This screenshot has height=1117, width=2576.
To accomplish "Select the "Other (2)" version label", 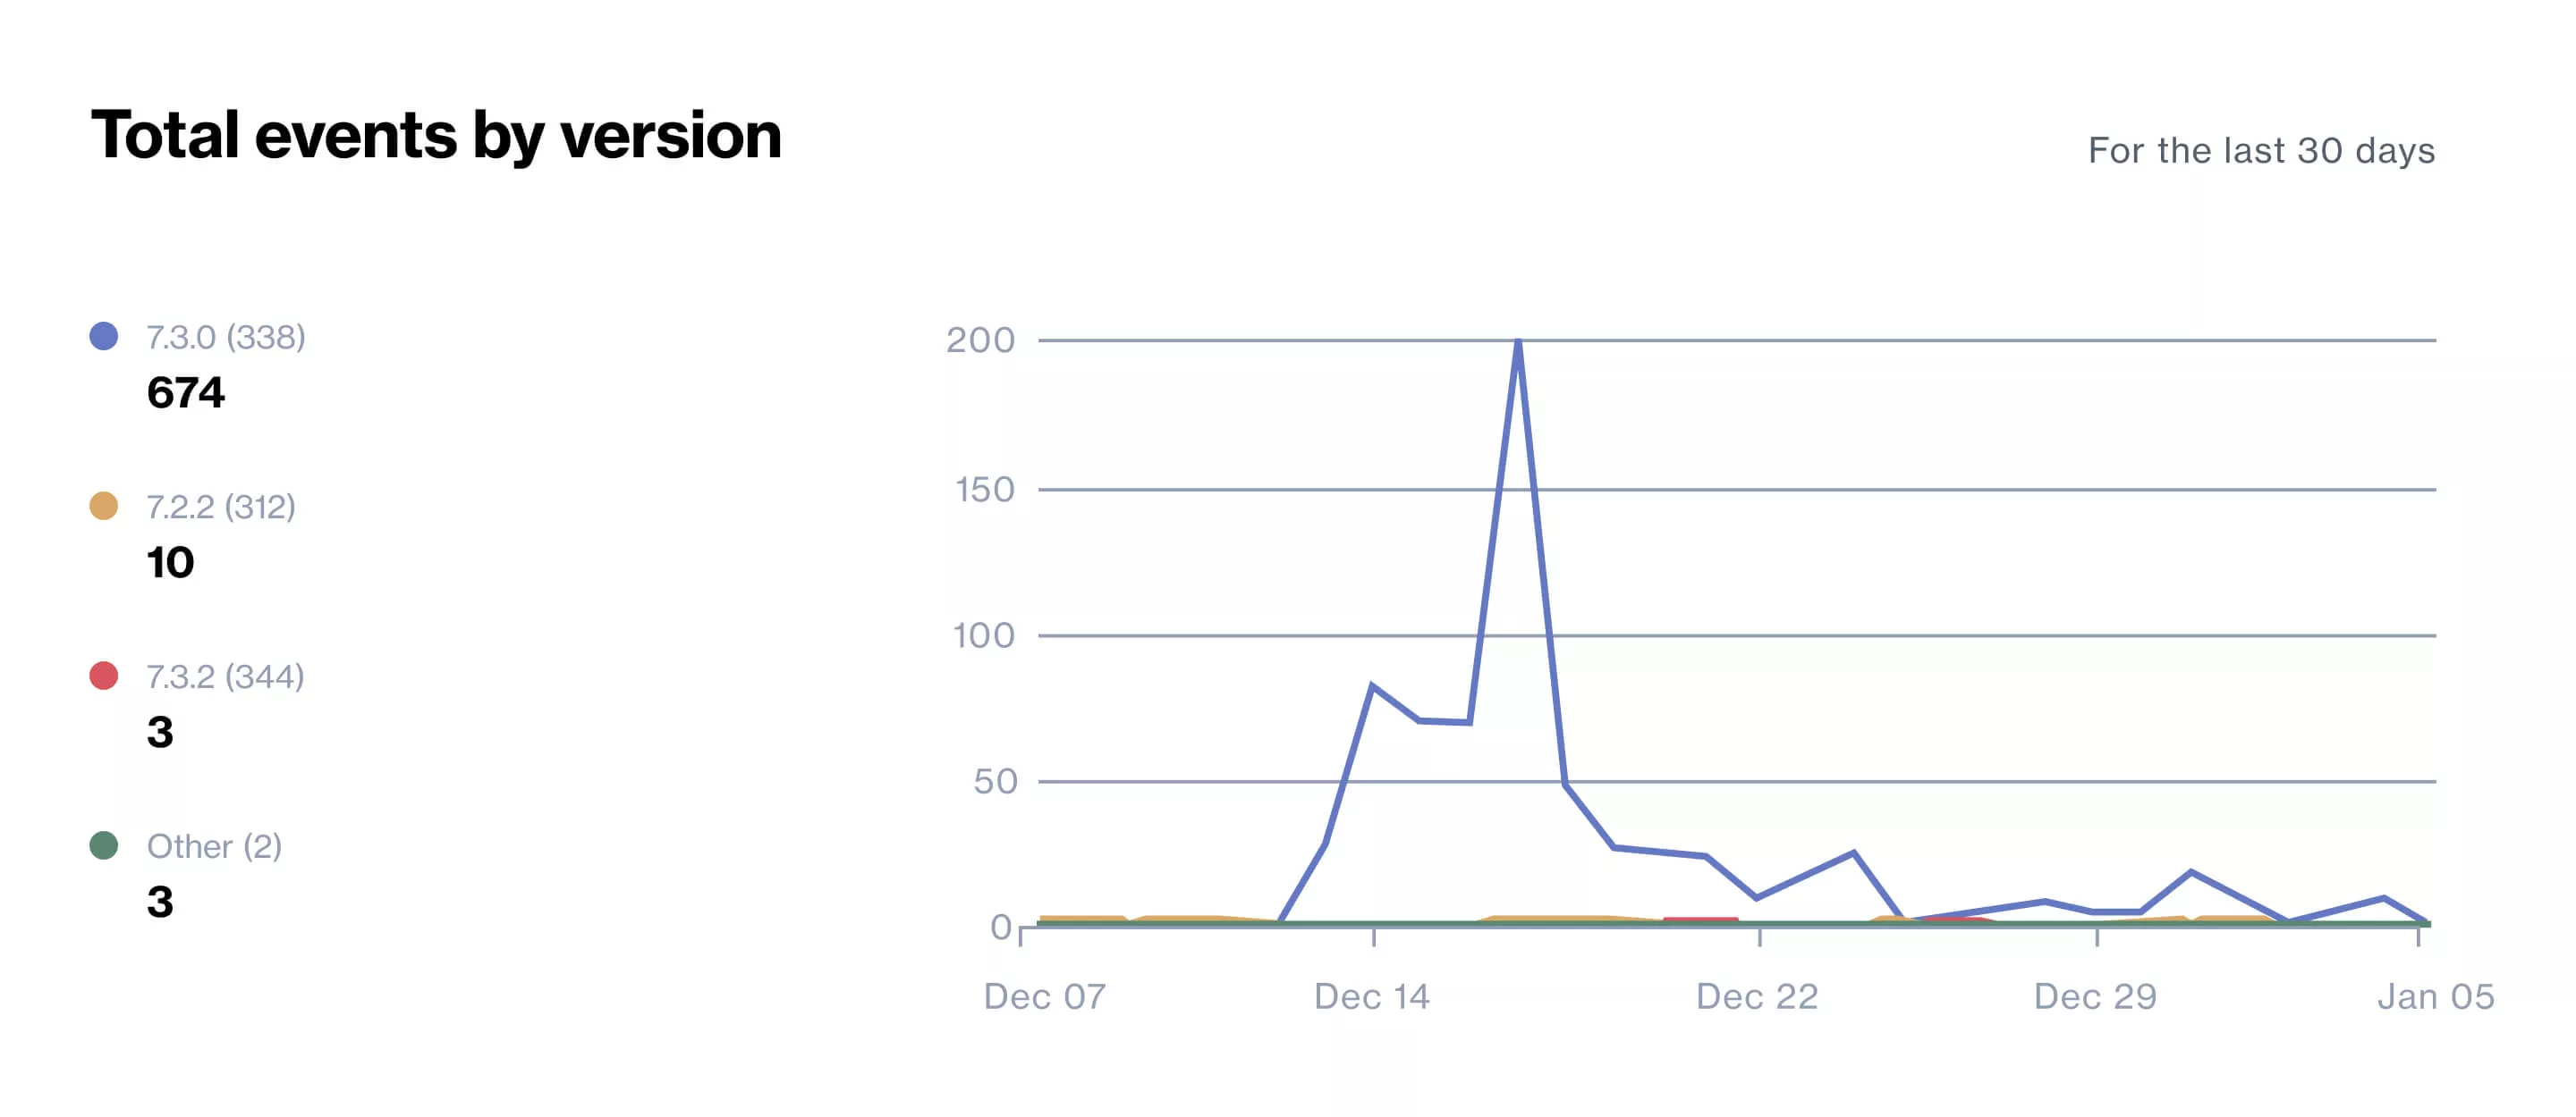I will (x=214, y=847).
